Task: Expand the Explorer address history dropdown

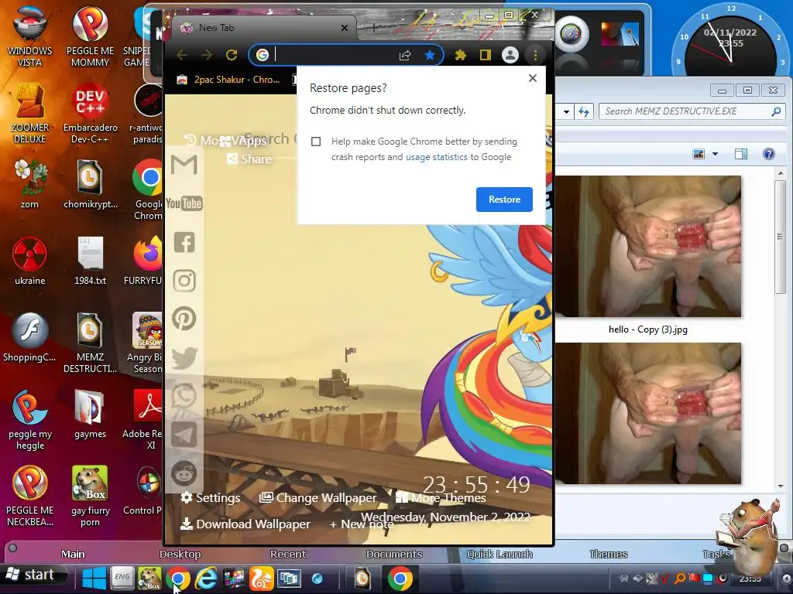Action: pos(566,111)
